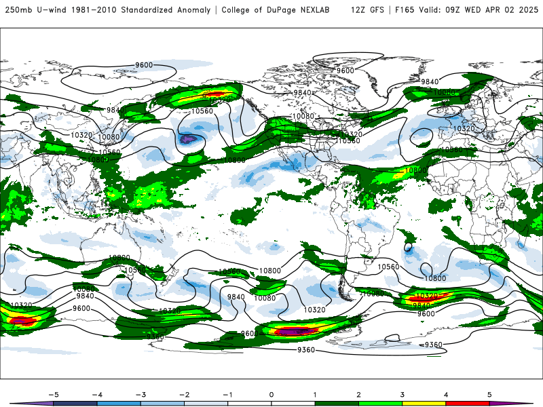Click the "4" colorbar tick label

click(x=446, y=395)
